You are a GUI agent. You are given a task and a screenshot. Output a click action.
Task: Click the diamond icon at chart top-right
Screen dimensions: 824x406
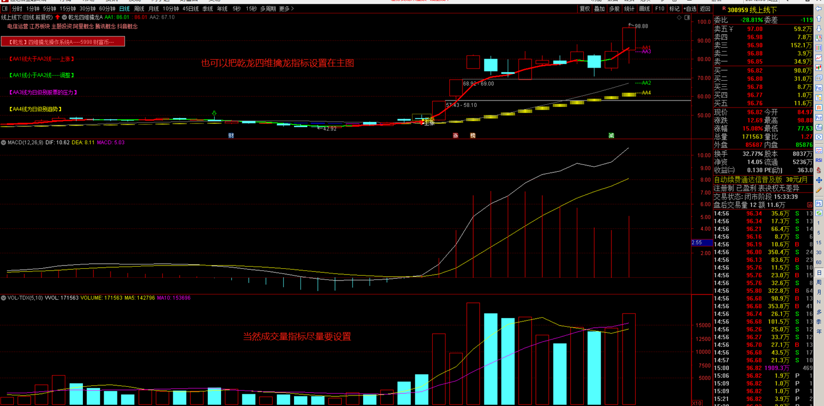pos(679,18)
